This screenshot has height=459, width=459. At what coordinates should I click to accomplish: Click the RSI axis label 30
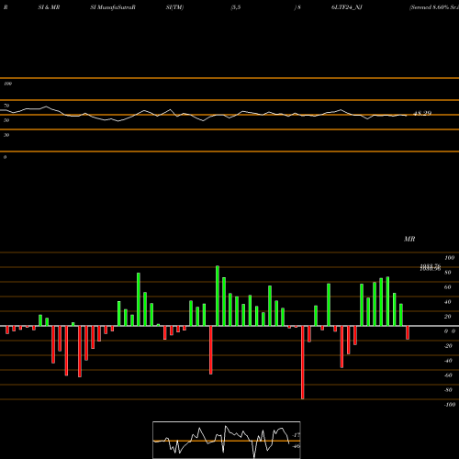click(6, 135)
